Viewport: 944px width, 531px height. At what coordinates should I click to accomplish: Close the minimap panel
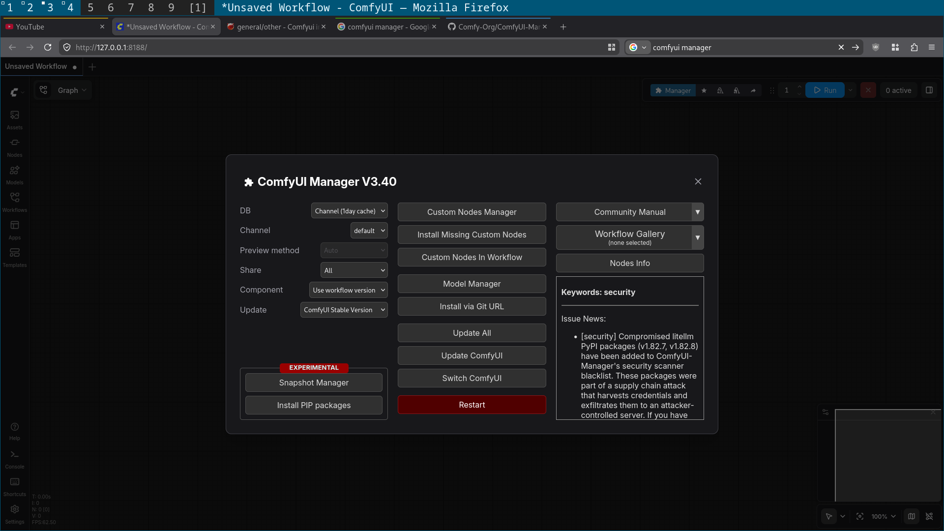[x=933, y=412]
